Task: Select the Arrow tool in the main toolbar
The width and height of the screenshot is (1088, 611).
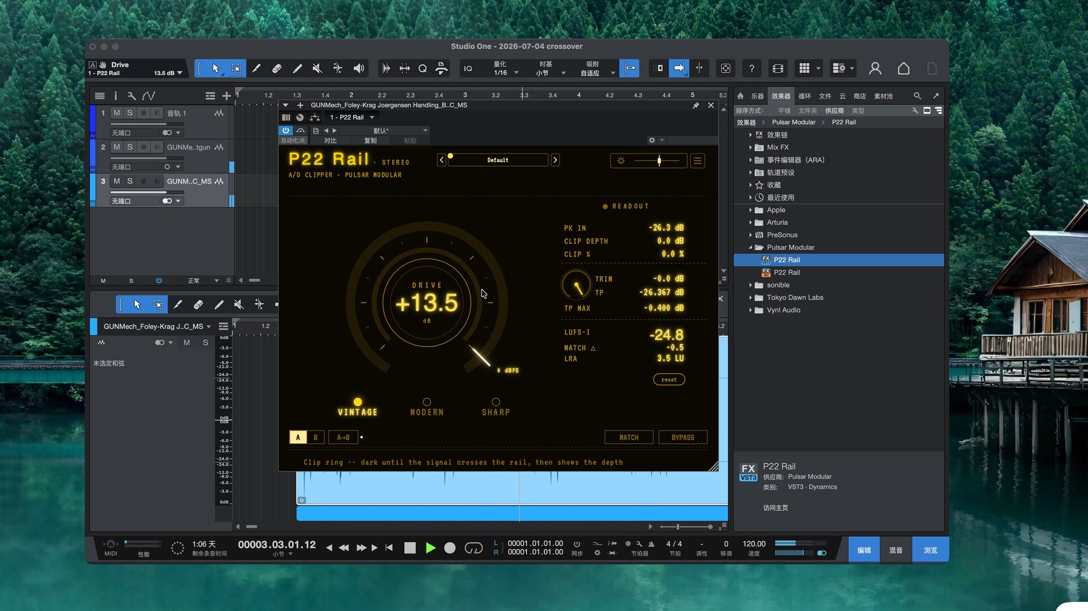Action: (x=215, y=69)
